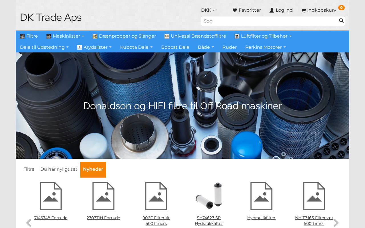Open 906F Filterkit 500Timers link
This screenshot has height=228, width=365.
[x=156, y=221]
